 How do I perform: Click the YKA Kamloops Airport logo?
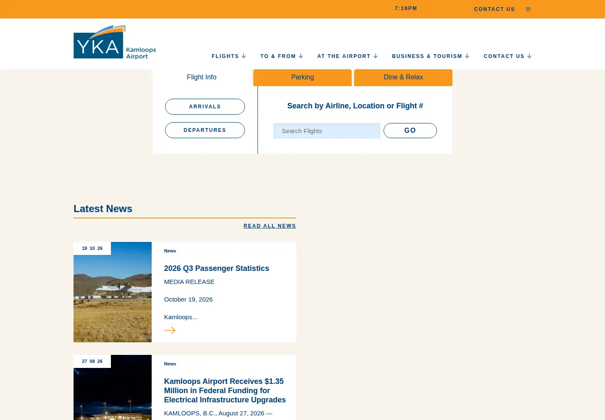115,42
